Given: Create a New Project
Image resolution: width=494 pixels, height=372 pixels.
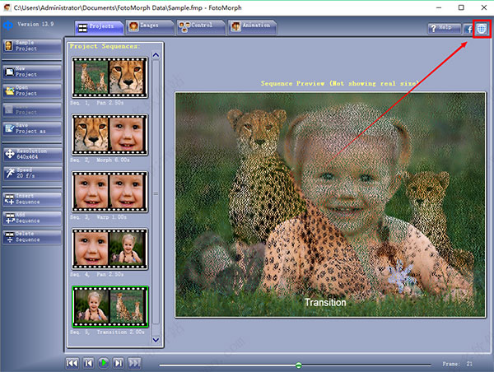Looking at the screenshot, I should coord(32,72).
